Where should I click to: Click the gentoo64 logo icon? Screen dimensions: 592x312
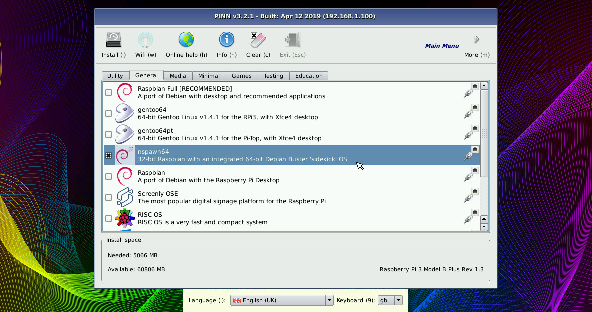(x=124, y=113)
